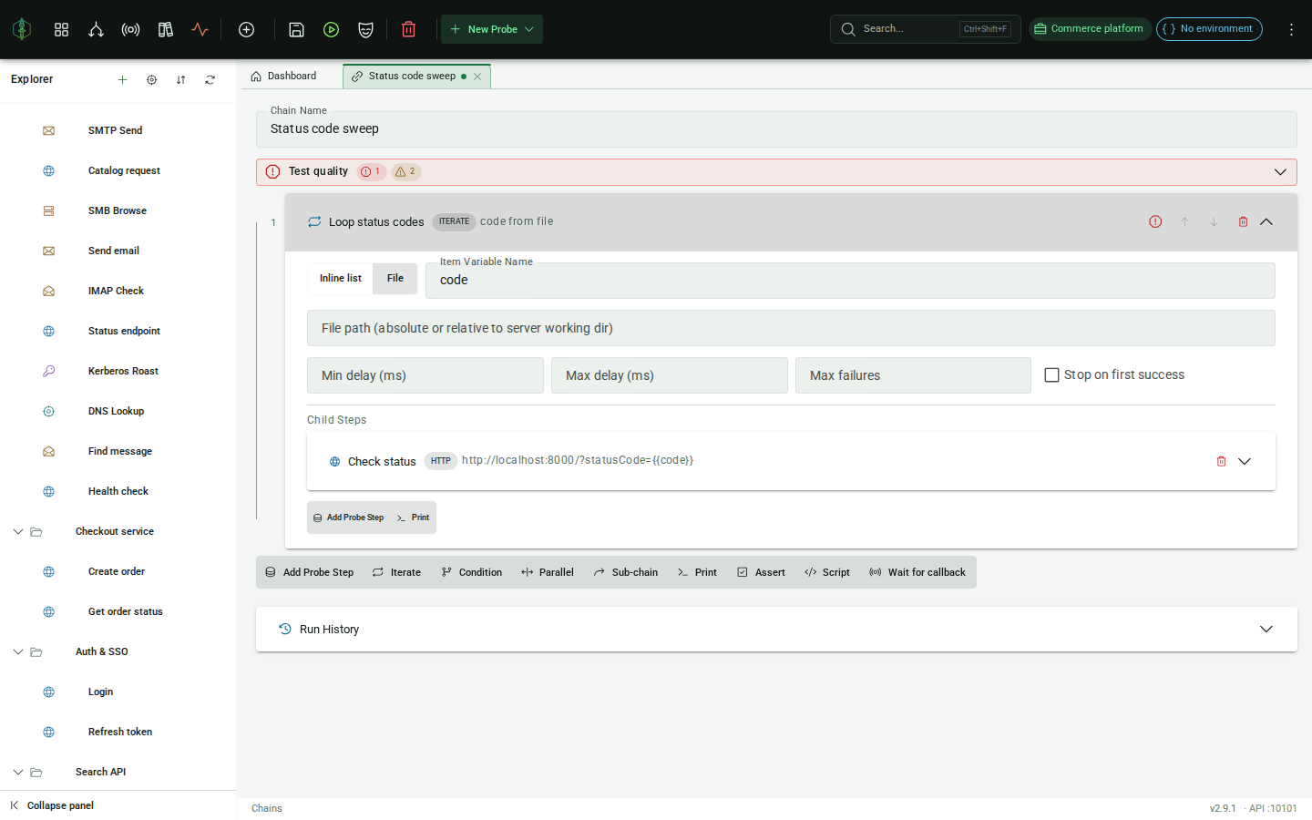Add a Script step to the chain

pos(827,572)
